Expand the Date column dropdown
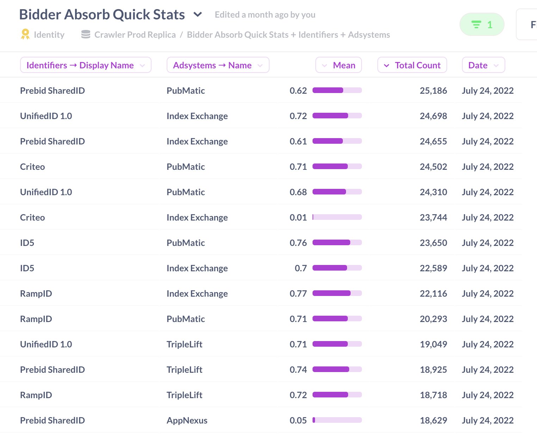This screenshot has height=439, width=537. (497, 65)
